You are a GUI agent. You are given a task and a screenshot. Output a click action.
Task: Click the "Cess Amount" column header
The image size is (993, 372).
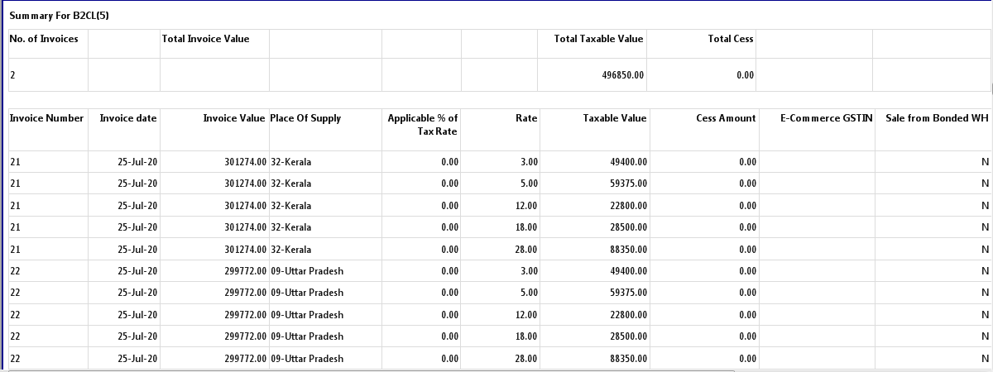[725, 118]
